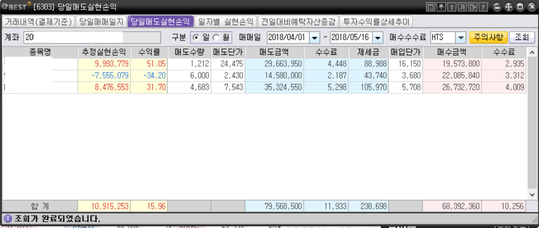Click the export arrow icon in the title bar
539x228 pixels.
tap(473, 6)
